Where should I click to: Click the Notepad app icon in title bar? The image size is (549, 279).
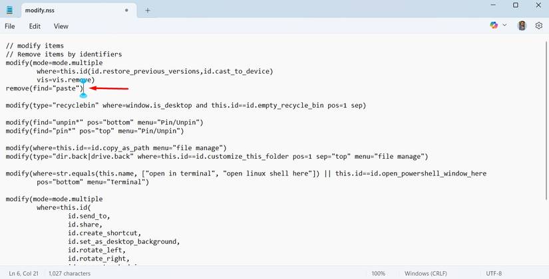[10, 10]
